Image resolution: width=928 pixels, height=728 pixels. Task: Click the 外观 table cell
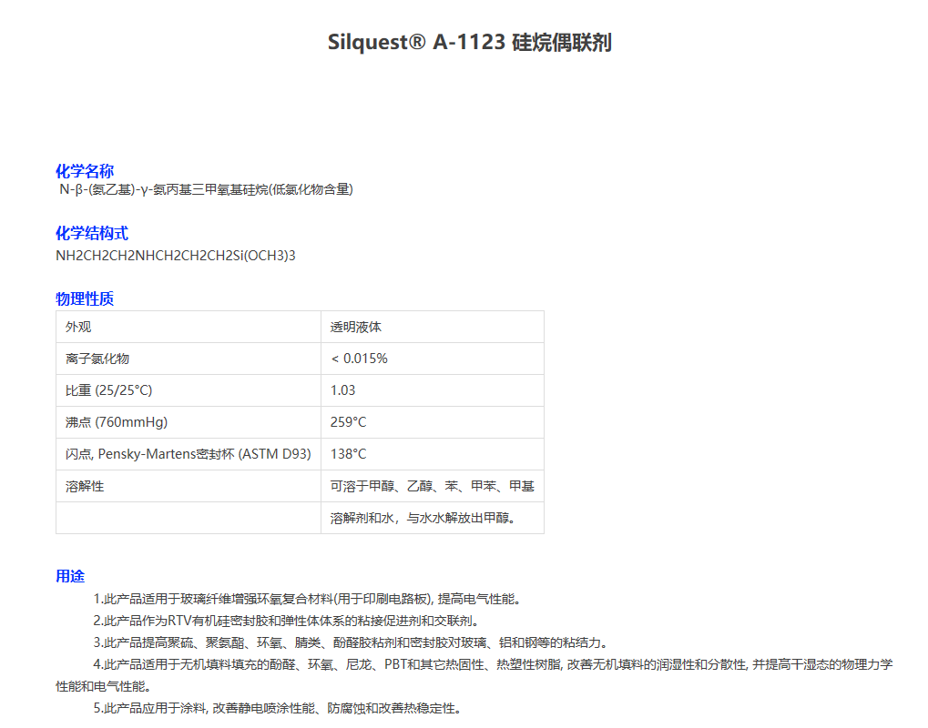(x=78, y=327)
